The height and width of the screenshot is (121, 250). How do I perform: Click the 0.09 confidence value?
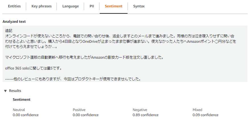click(205, 115)
